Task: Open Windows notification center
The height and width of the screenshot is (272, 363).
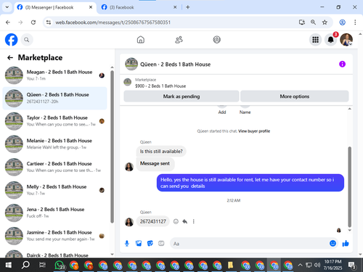Action: coord(351,265)
